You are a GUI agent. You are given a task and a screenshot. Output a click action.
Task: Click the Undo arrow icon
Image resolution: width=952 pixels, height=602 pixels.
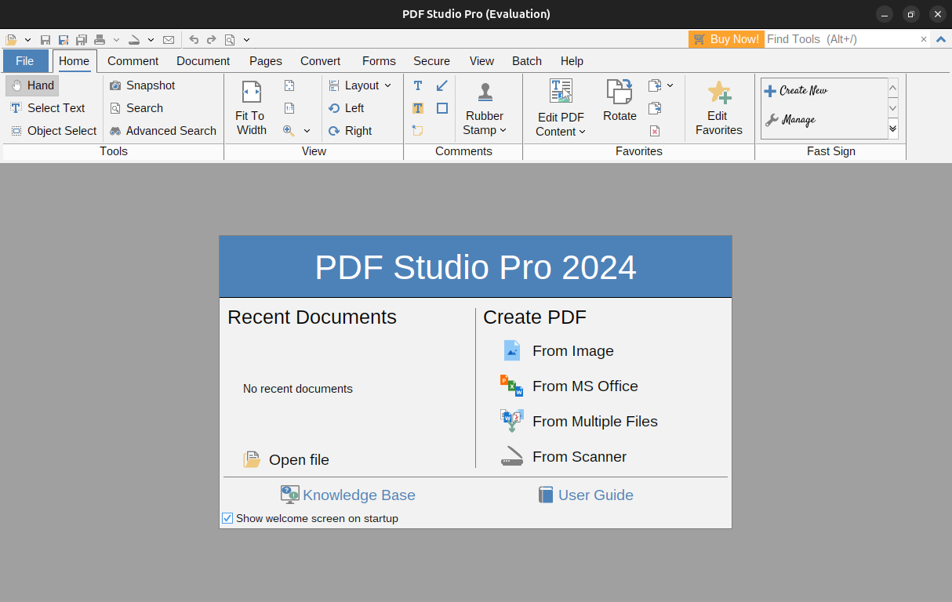pyautogui.click(x=194, y=39)
